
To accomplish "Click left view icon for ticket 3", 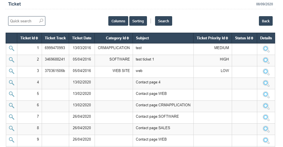I will (11, 71).
